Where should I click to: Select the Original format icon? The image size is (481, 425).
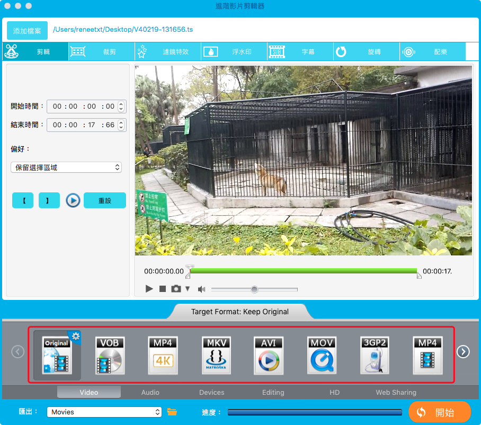pyautogui.click(x=57, y=355)
